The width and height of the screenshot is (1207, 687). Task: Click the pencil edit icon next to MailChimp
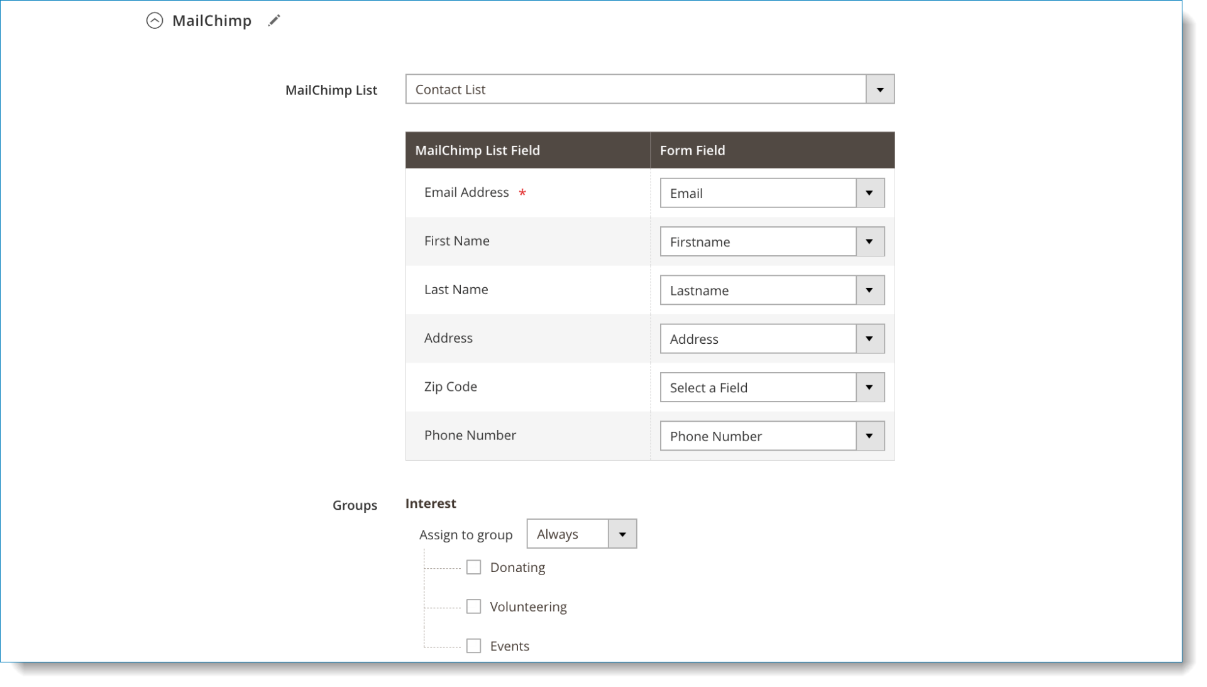(x=273, y=21)
